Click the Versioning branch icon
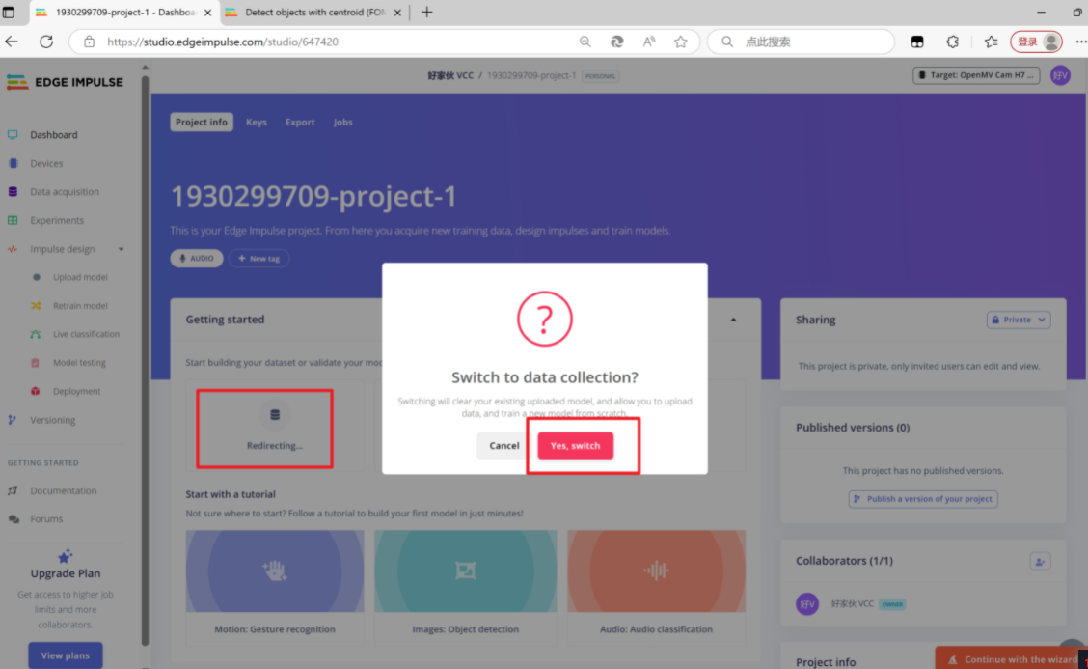This screenshot has width=1088, height=669. pos(13,420)
